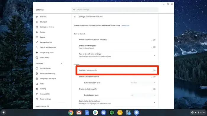Select Network in the sidebar

pyautogui.click(x=43, y=17)
